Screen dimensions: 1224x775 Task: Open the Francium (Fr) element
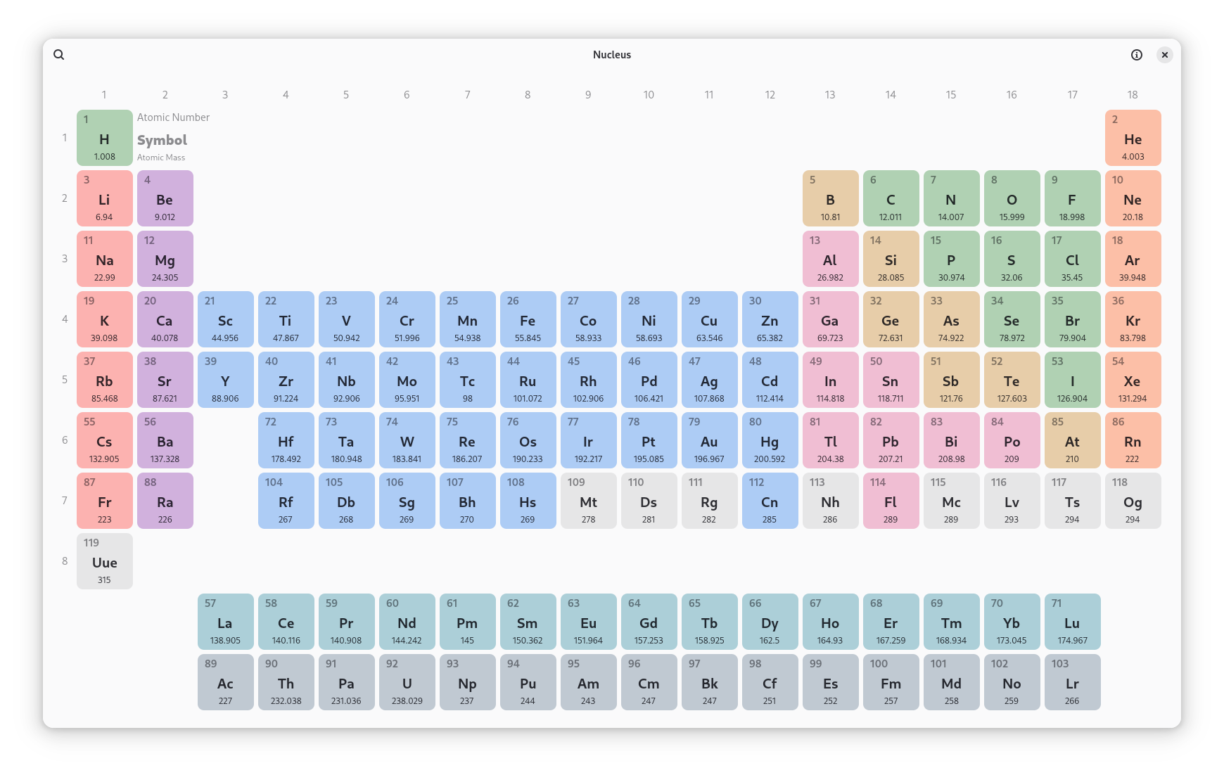pos(105,501)
